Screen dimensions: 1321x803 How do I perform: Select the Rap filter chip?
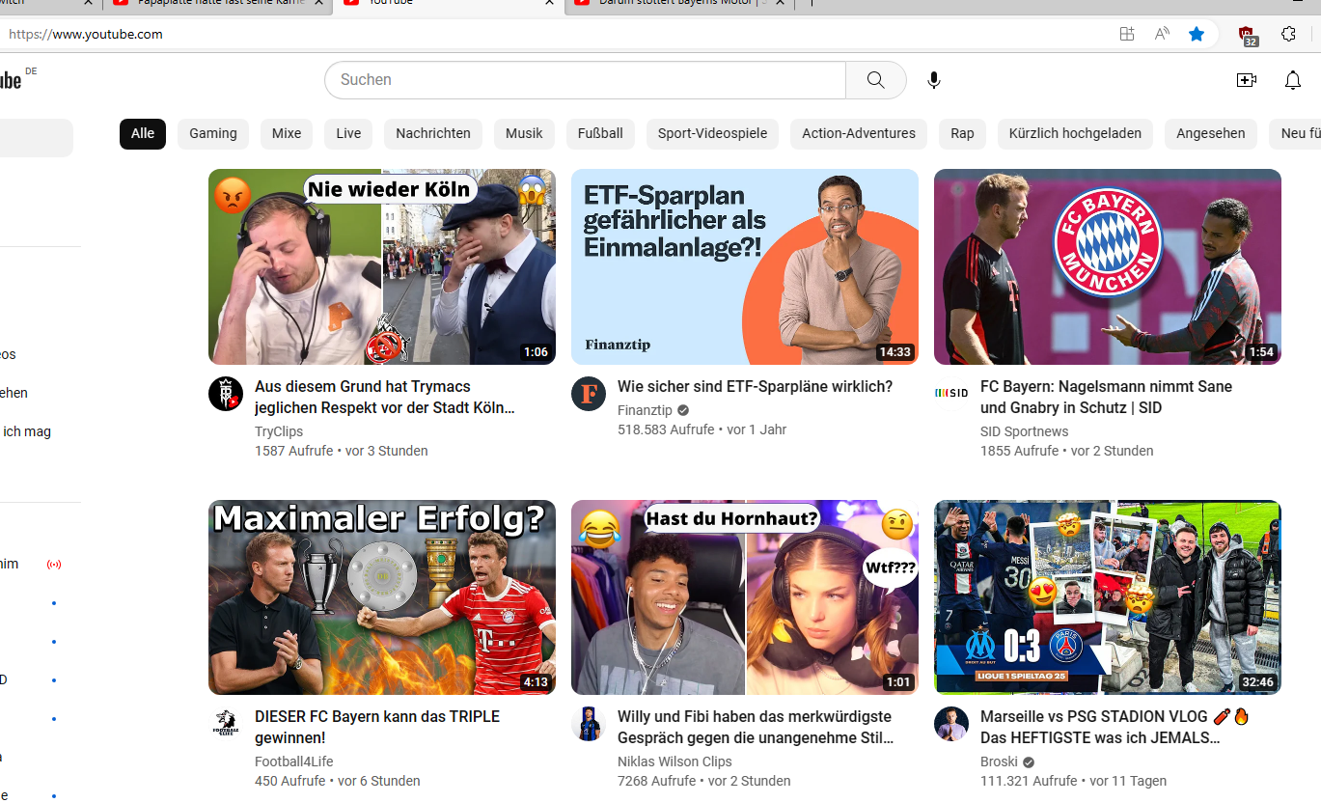pyautogui.click(x=962, y=133)
